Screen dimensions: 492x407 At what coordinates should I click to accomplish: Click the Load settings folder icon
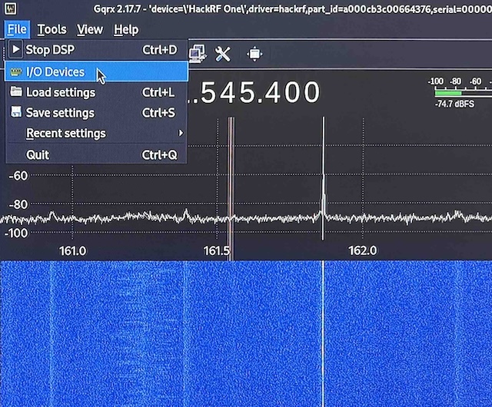click(x=16, y=91)
